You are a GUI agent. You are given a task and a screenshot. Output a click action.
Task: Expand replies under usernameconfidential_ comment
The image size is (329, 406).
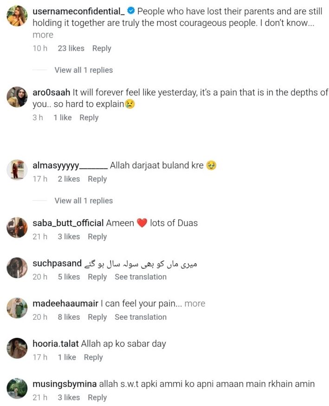[84, 70]
